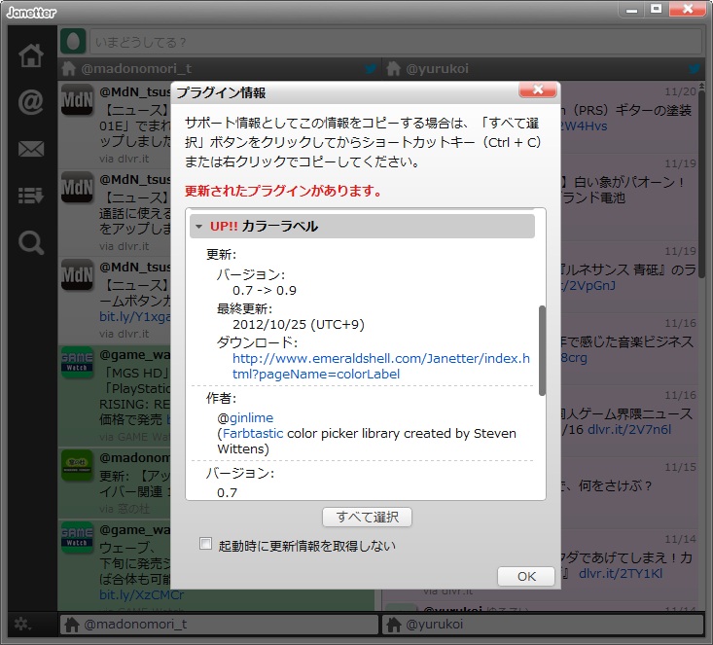Screen dimensions: 713x645
Task: Click version text 0.7 -> 0.9
Action: click(265, 290)
